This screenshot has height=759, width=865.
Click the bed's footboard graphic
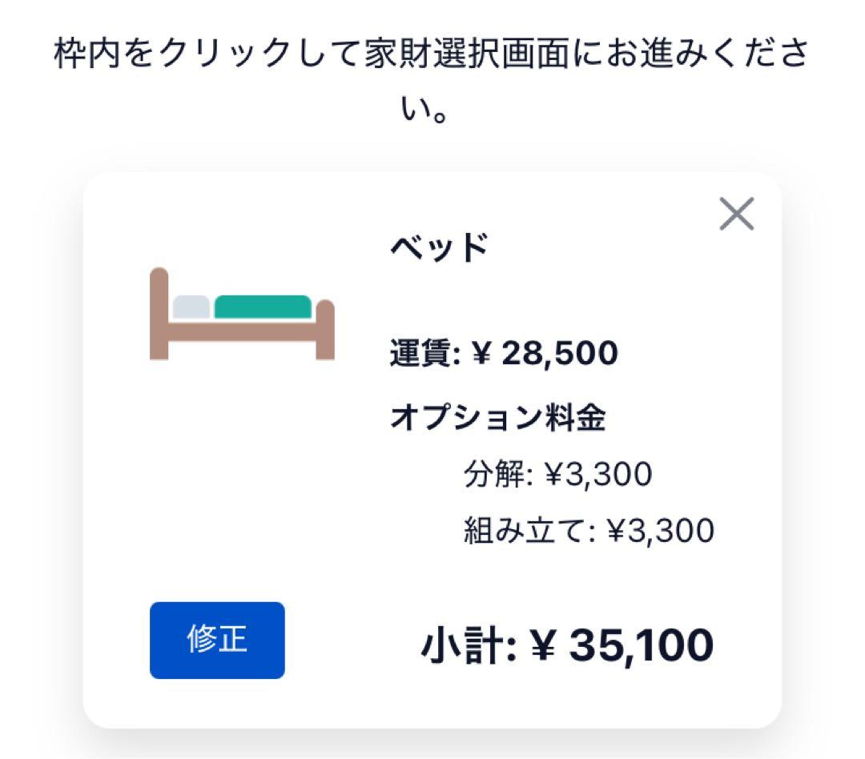point(326,328)
